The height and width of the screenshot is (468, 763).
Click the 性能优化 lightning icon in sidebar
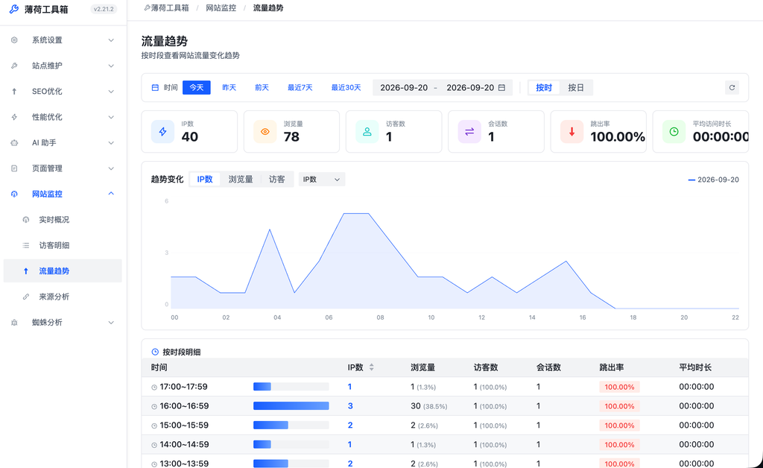[x=14, y=117]
